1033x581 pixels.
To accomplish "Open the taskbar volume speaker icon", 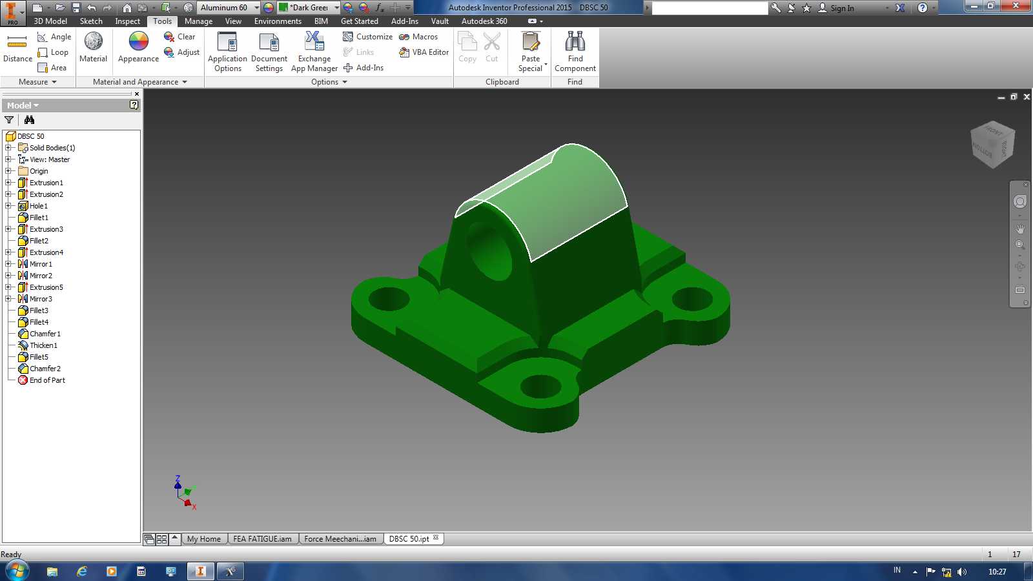I will (962, 571).
